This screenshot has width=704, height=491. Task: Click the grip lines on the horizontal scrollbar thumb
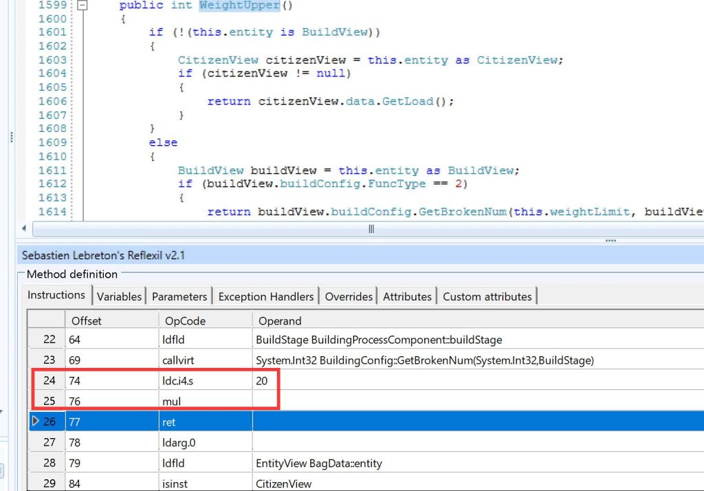pyautogui.click(x=371, y=229)
